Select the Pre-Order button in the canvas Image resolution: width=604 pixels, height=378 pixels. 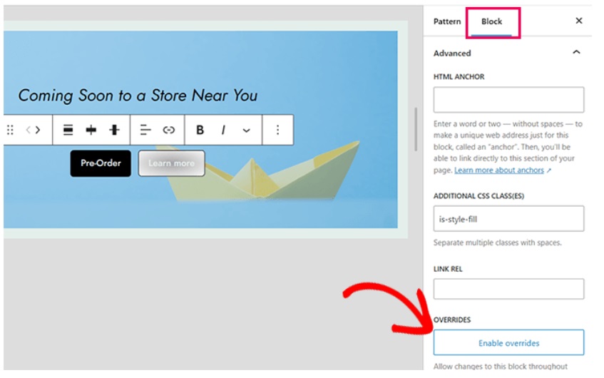click(101, 163)
